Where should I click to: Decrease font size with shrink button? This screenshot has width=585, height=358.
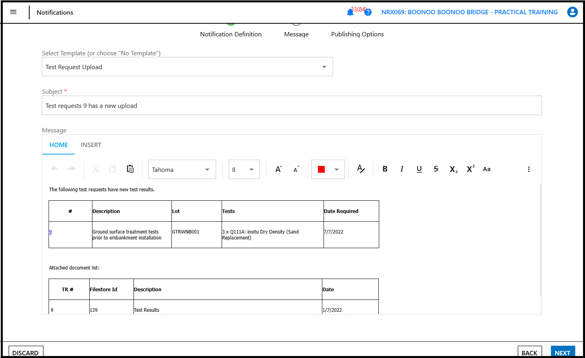tap(296, 169)
